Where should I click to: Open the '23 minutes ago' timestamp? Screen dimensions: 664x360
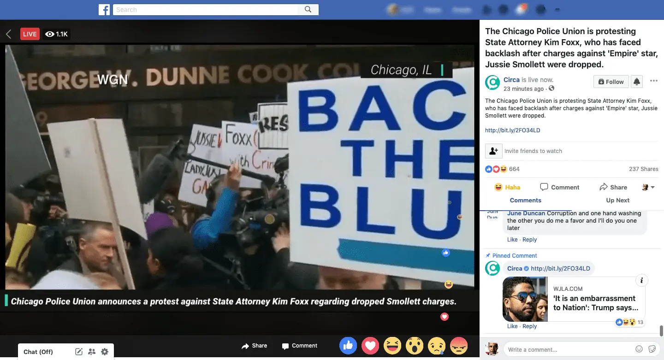523,89
